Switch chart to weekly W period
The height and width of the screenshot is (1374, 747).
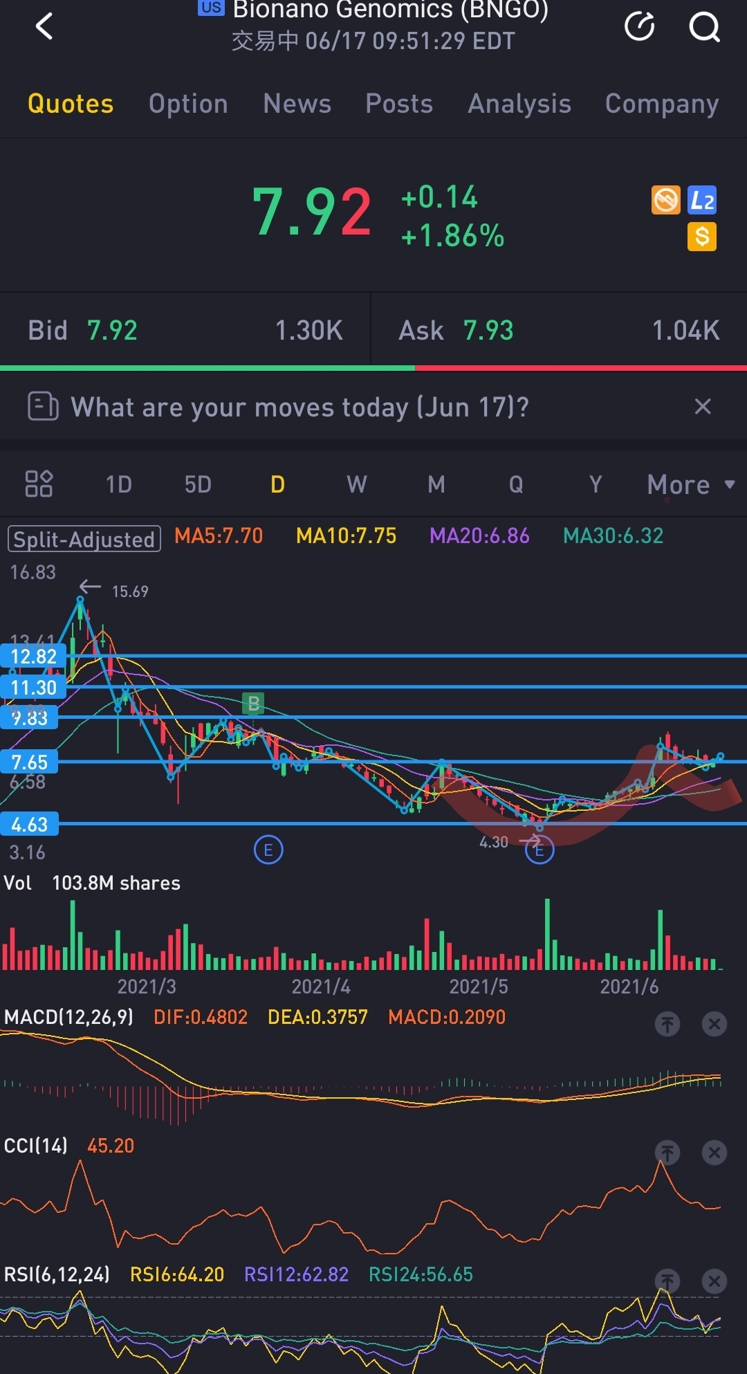[357, 484]
